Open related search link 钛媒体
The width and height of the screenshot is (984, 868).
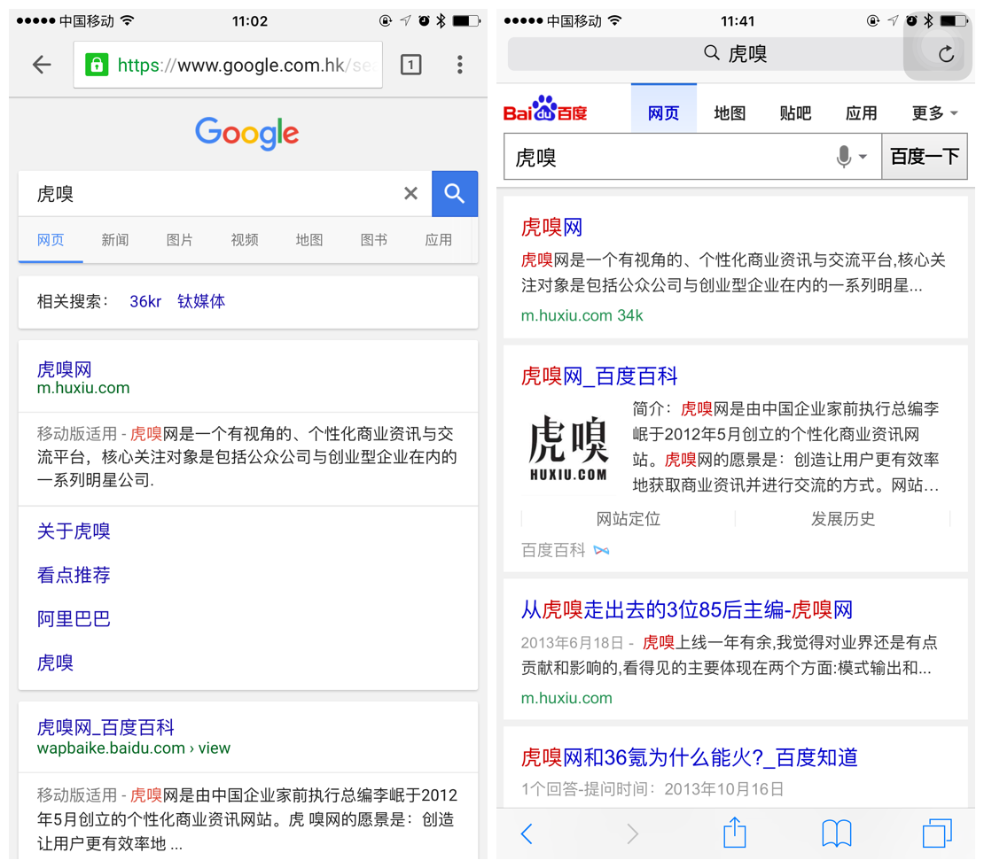pos(201,301)
